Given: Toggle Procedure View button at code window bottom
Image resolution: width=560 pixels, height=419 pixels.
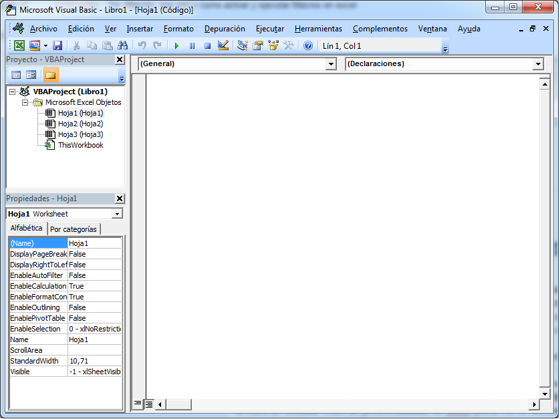Looking at the screenshot, I should tap(138, 404).
